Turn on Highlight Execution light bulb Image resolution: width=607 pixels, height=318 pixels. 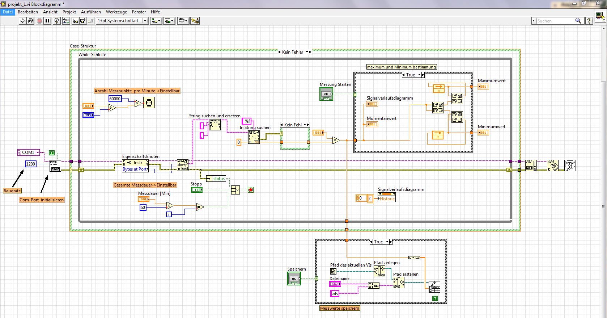click(x=57, y=21)
